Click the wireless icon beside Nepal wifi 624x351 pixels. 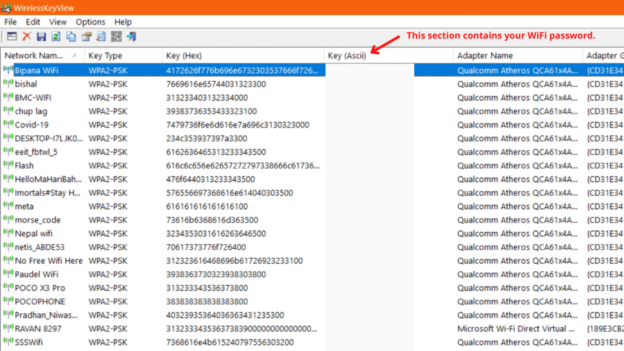coord(8,233)
